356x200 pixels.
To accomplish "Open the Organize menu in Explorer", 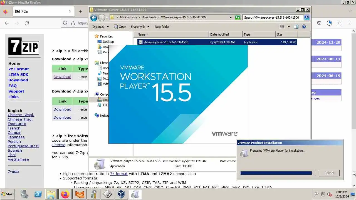I will (x=100, y=27).
